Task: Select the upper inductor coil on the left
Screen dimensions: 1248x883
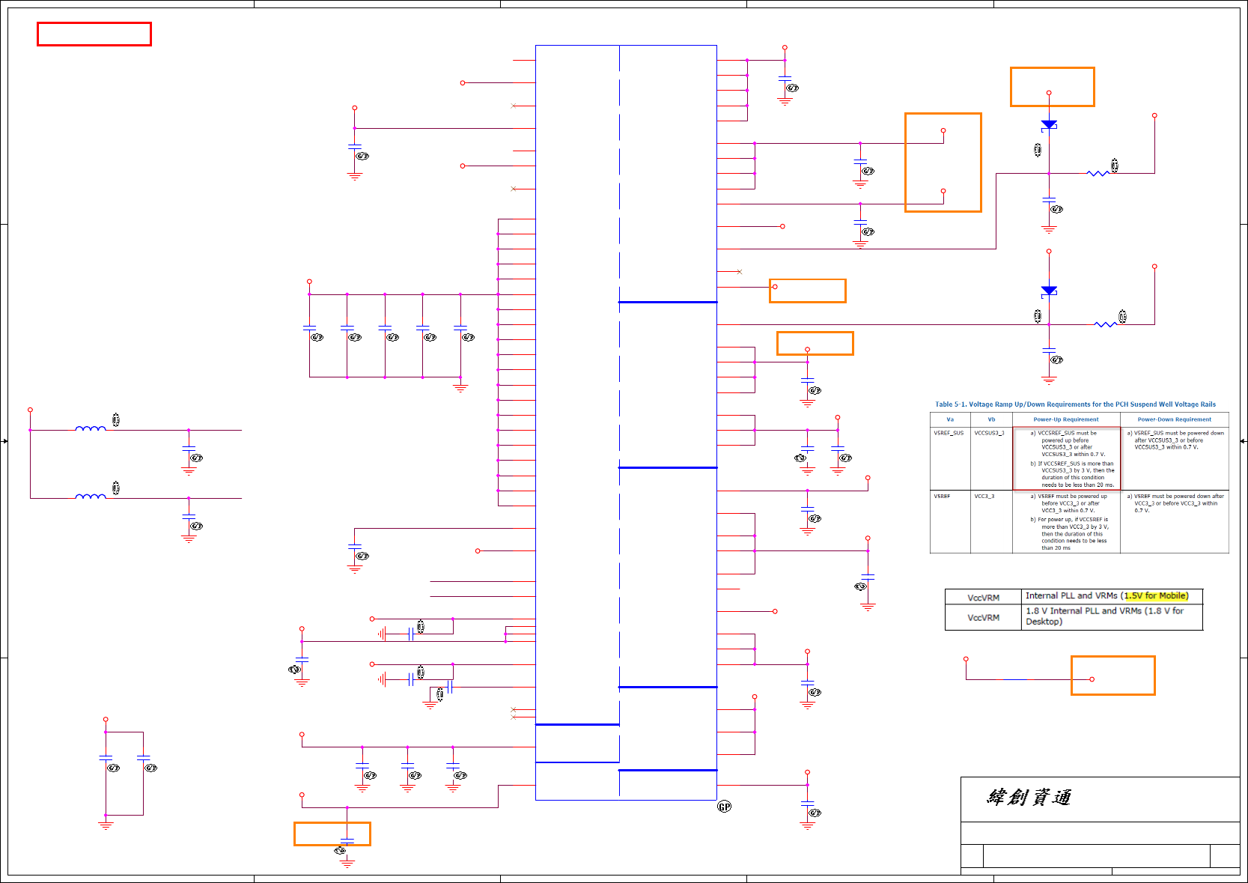Action: click(x=91, y=428)
